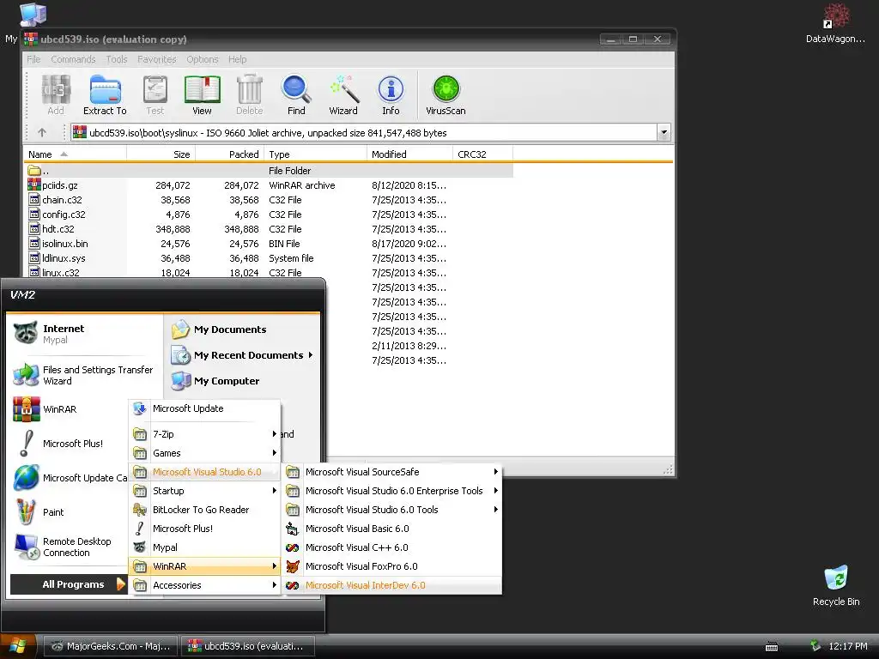Switch to ubcd539.iso taskbar button
This screenshot has width=879, height=659.
(247, 646)
